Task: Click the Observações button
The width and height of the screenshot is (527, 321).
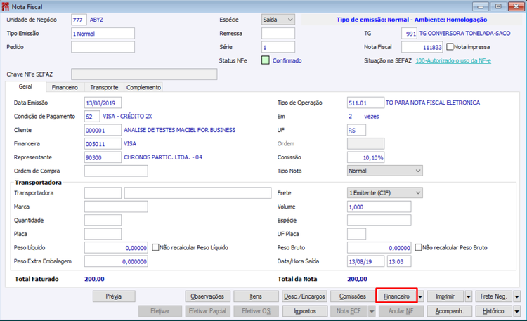Action: [x=208, y=296]
